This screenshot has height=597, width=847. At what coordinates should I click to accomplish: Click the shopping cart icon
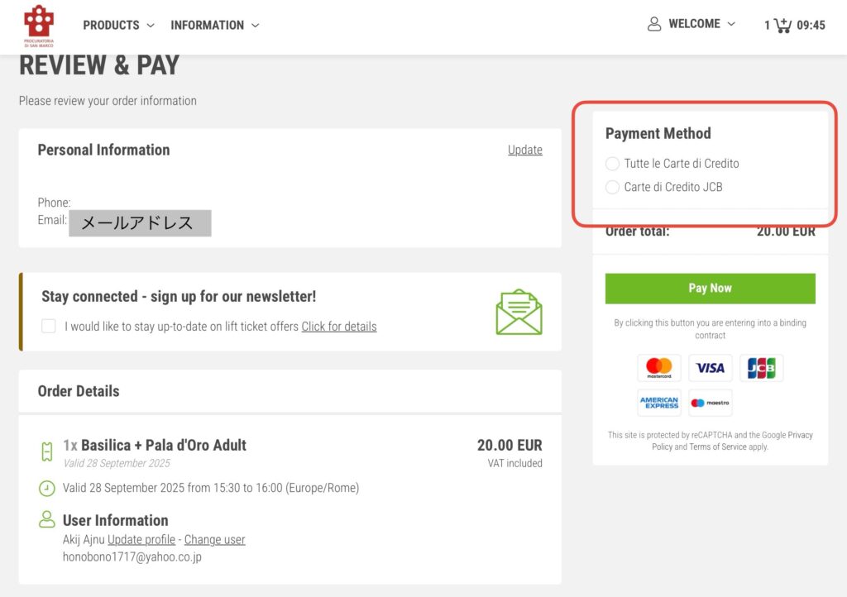click(782, 25)
